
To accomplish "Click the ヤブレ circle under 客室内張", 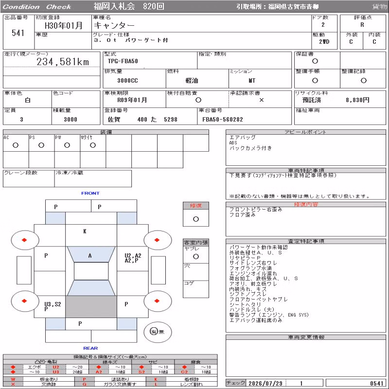I will pos(196,257).
